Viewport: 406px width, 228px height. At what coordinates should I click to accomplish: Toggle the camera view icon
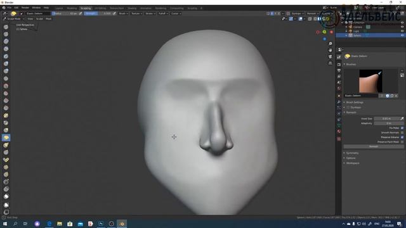[331, 56]
